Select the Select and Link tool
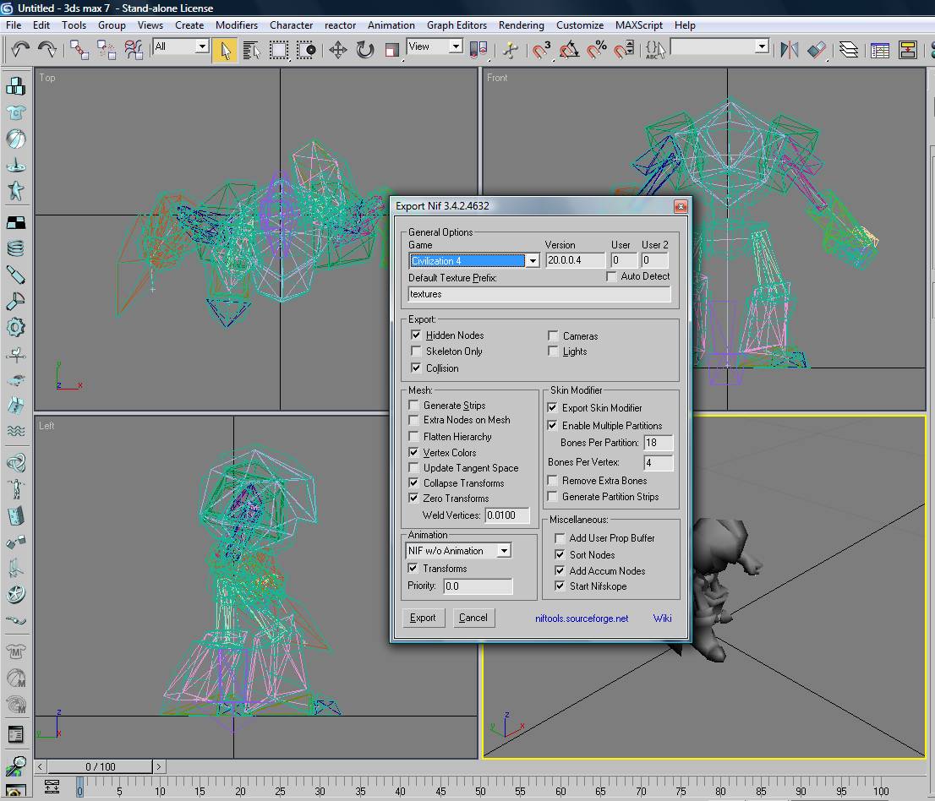This screenshot has height=801, width=935. click(79, 50)
